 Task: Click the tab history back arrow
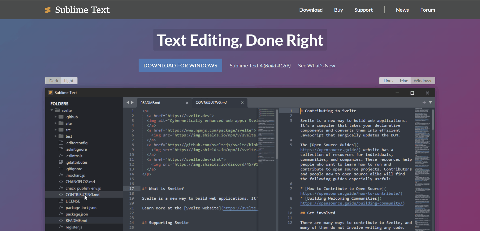coord(128,102)
